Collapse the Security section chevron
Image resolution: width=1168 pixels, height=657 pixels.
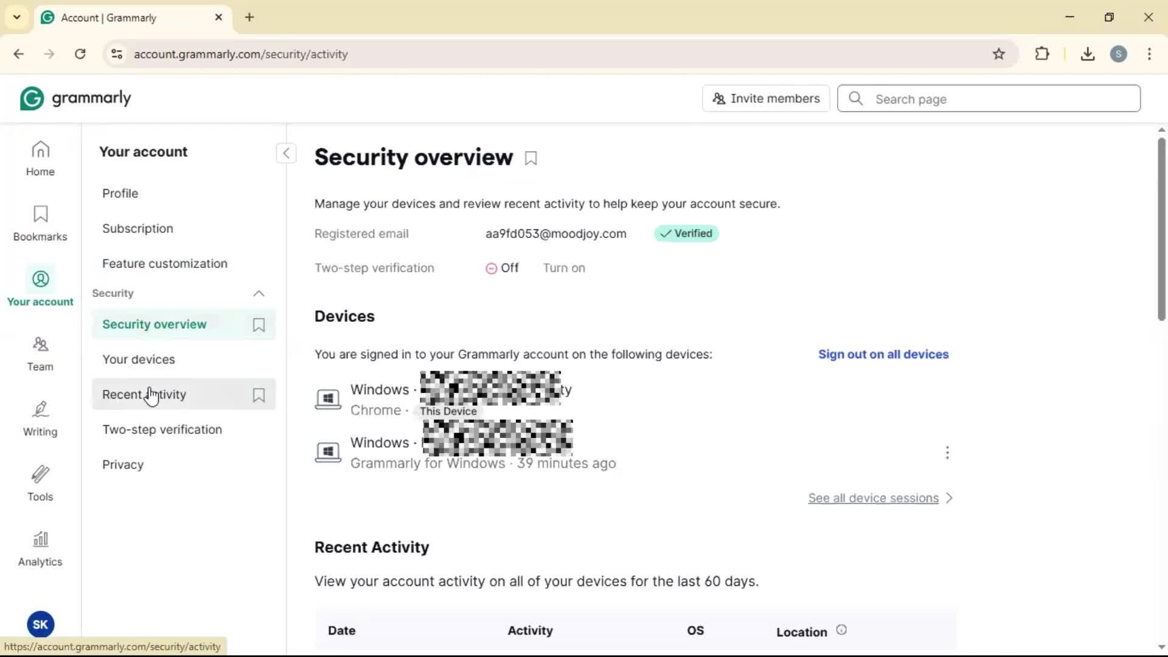259,293
